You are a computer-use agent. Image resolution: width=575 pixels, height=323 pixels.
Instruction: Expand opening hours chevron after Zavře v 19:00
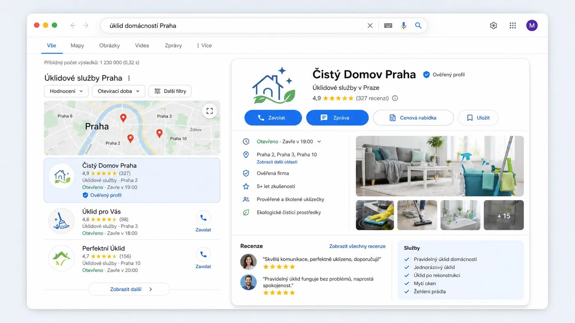point(319,141)
